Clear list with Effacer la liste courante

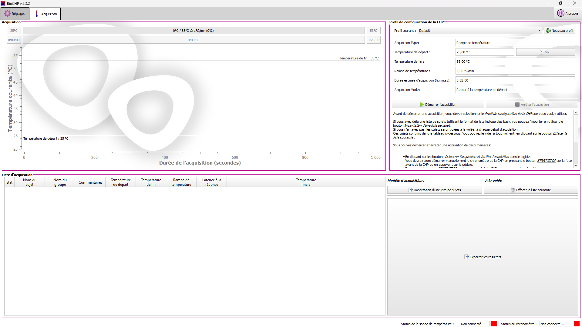530,190
